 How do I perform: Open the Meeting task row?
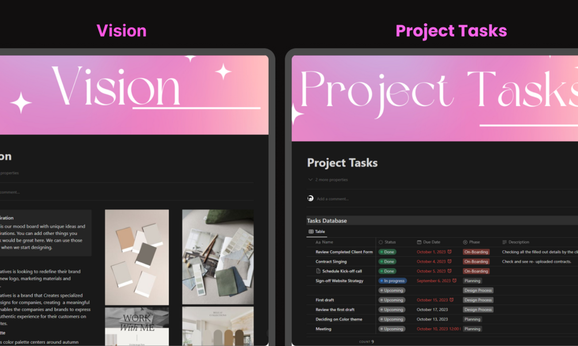pyautogui.click(x=323, y=329)
